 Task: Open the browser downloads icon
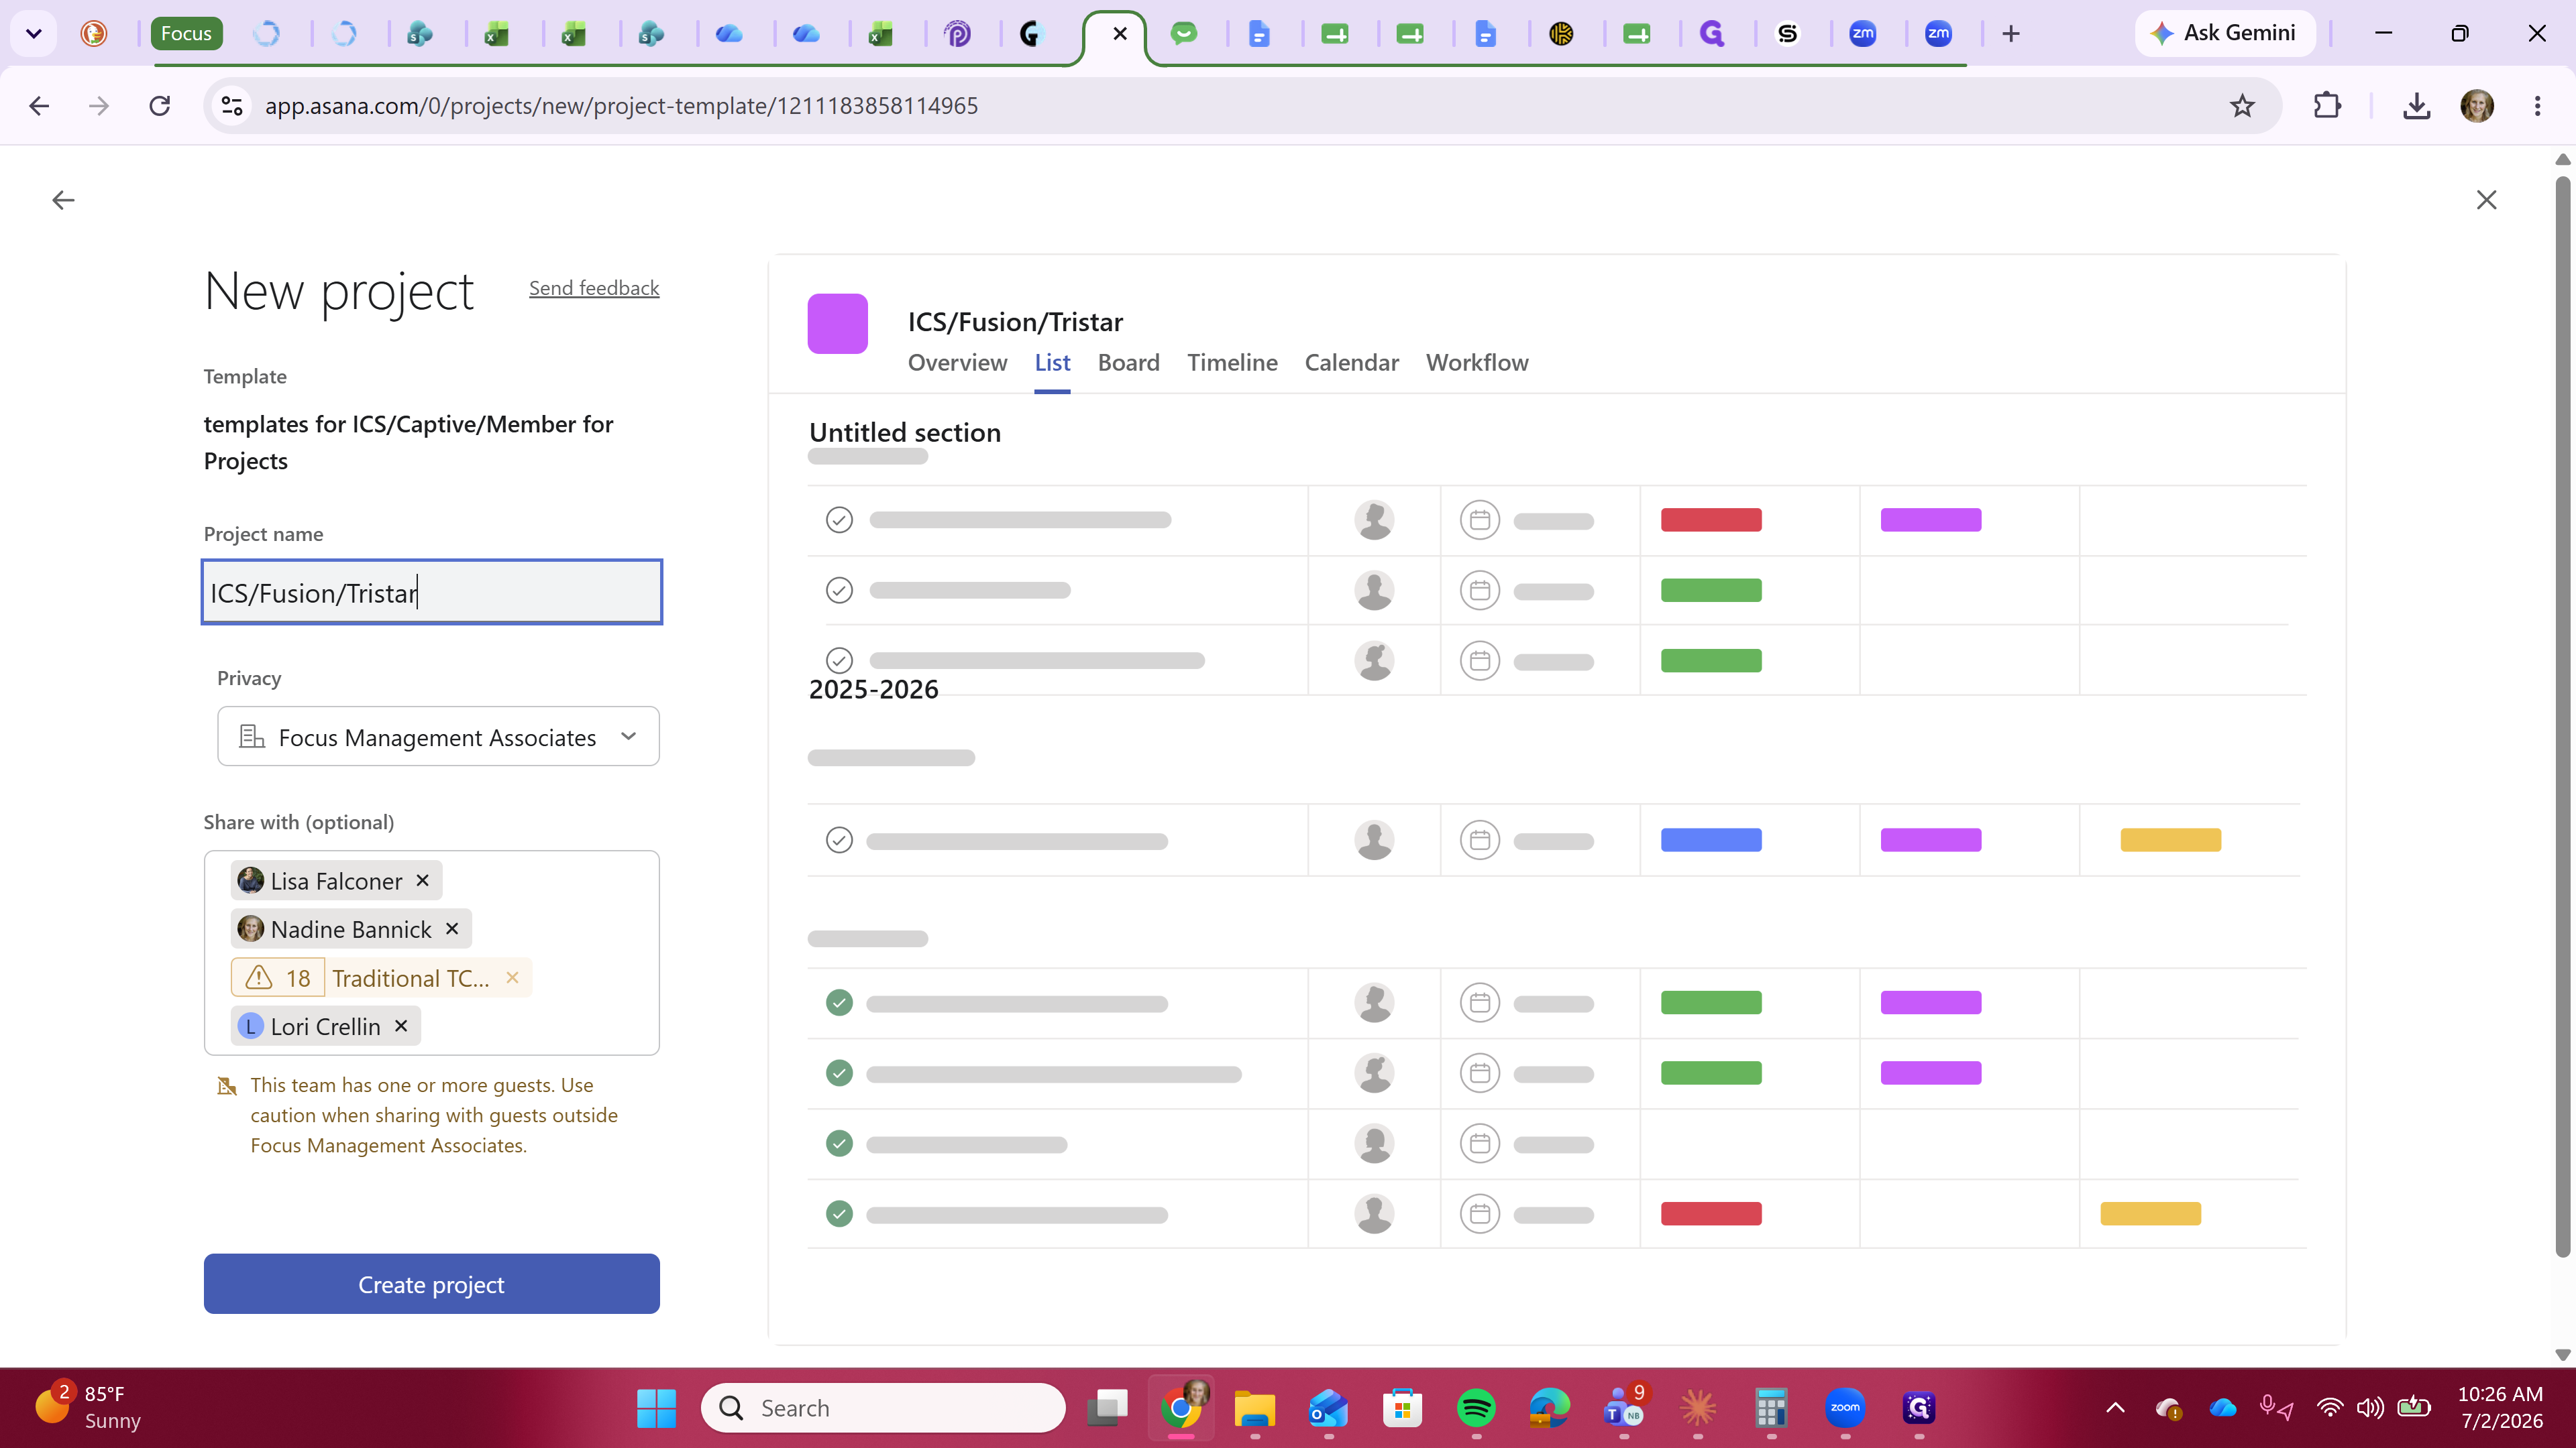coord(2416,106)
